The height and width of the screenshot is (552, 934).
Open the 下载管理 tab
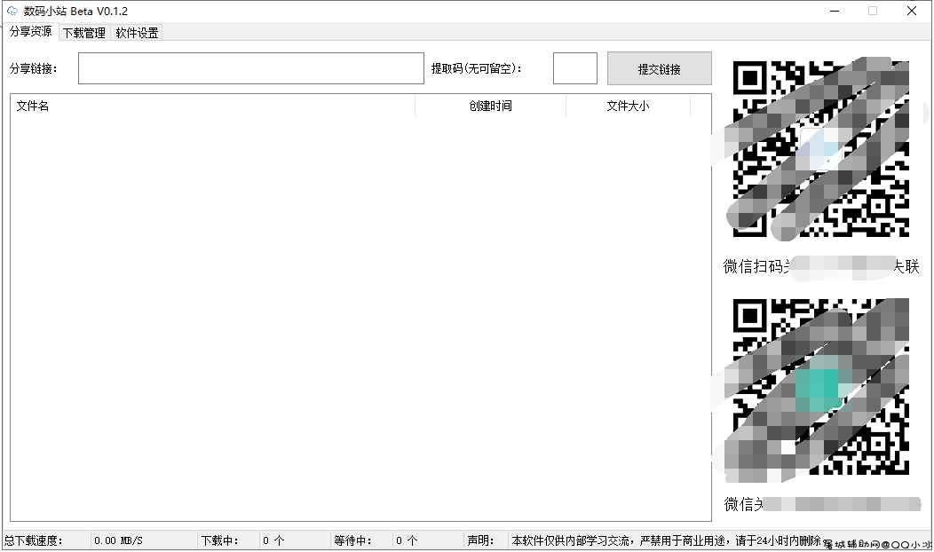[84, 33]
